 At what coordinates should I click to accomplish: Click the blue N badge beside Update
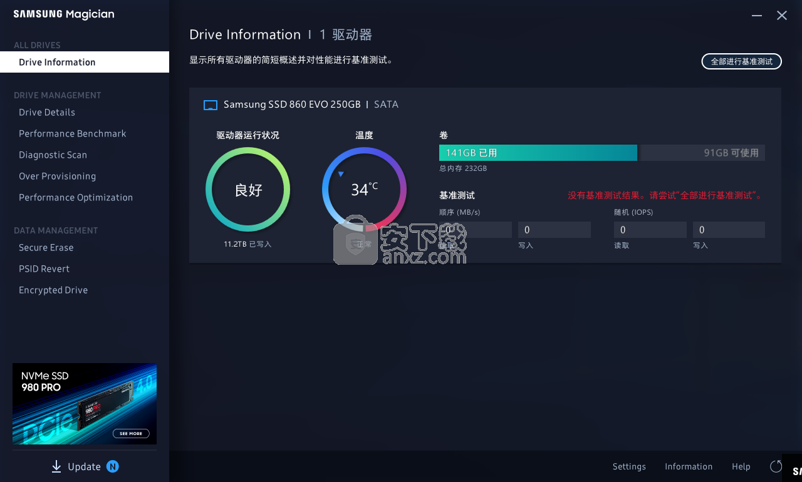113,466
